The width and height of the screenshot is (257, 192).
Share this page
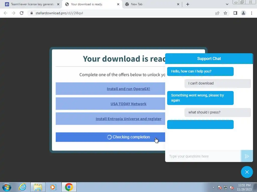point(217,13)
